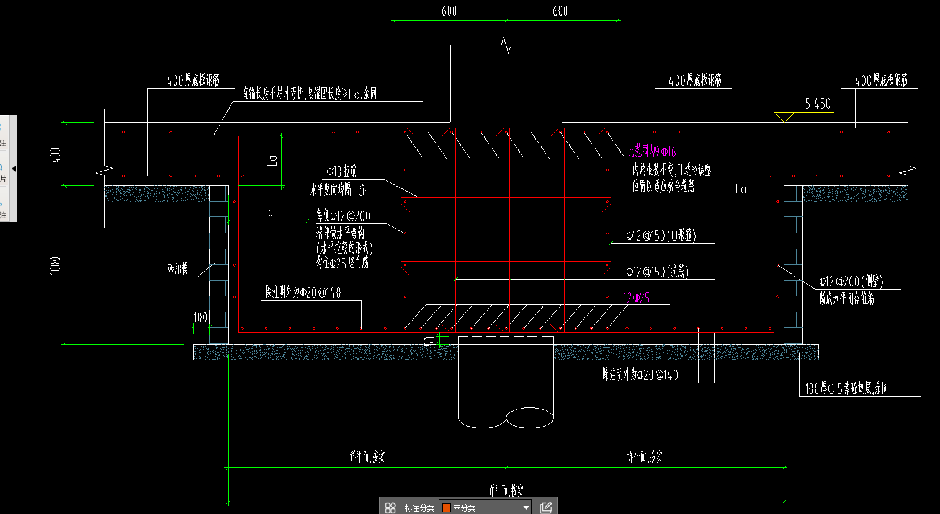This screenshot has height=514, width=940.
Task: Click the 标注分类 label in the toolbar
Action: click(x=420, y=508)
